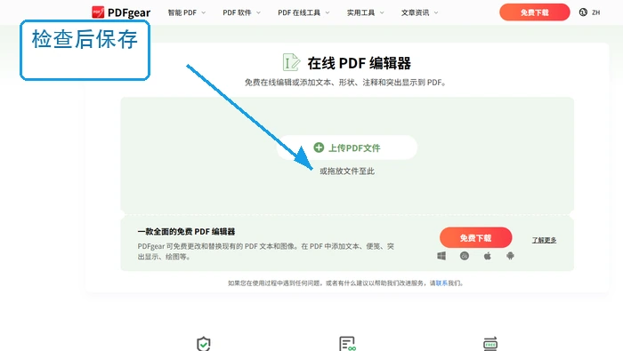Click the FREE badge icon at the bottom
The image size is (623, 351).
coord(490,344)
